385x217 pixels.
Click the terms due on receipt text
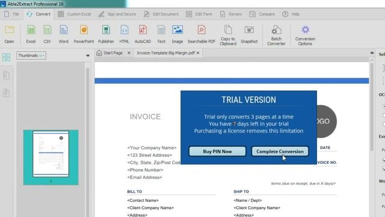[303, 183]
